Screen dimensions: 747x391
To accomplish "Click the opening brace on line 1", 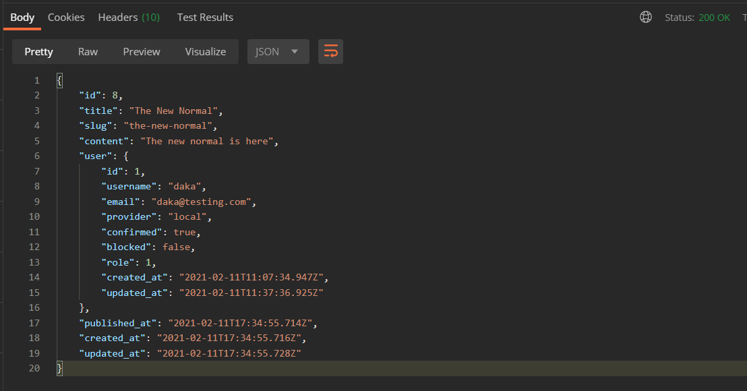I will click(59, 80).
